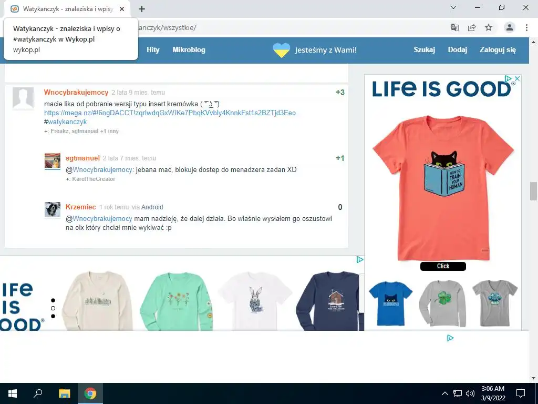Bookmark this page with the star icon
Viewport: 538px width, 404px height.
489,27
